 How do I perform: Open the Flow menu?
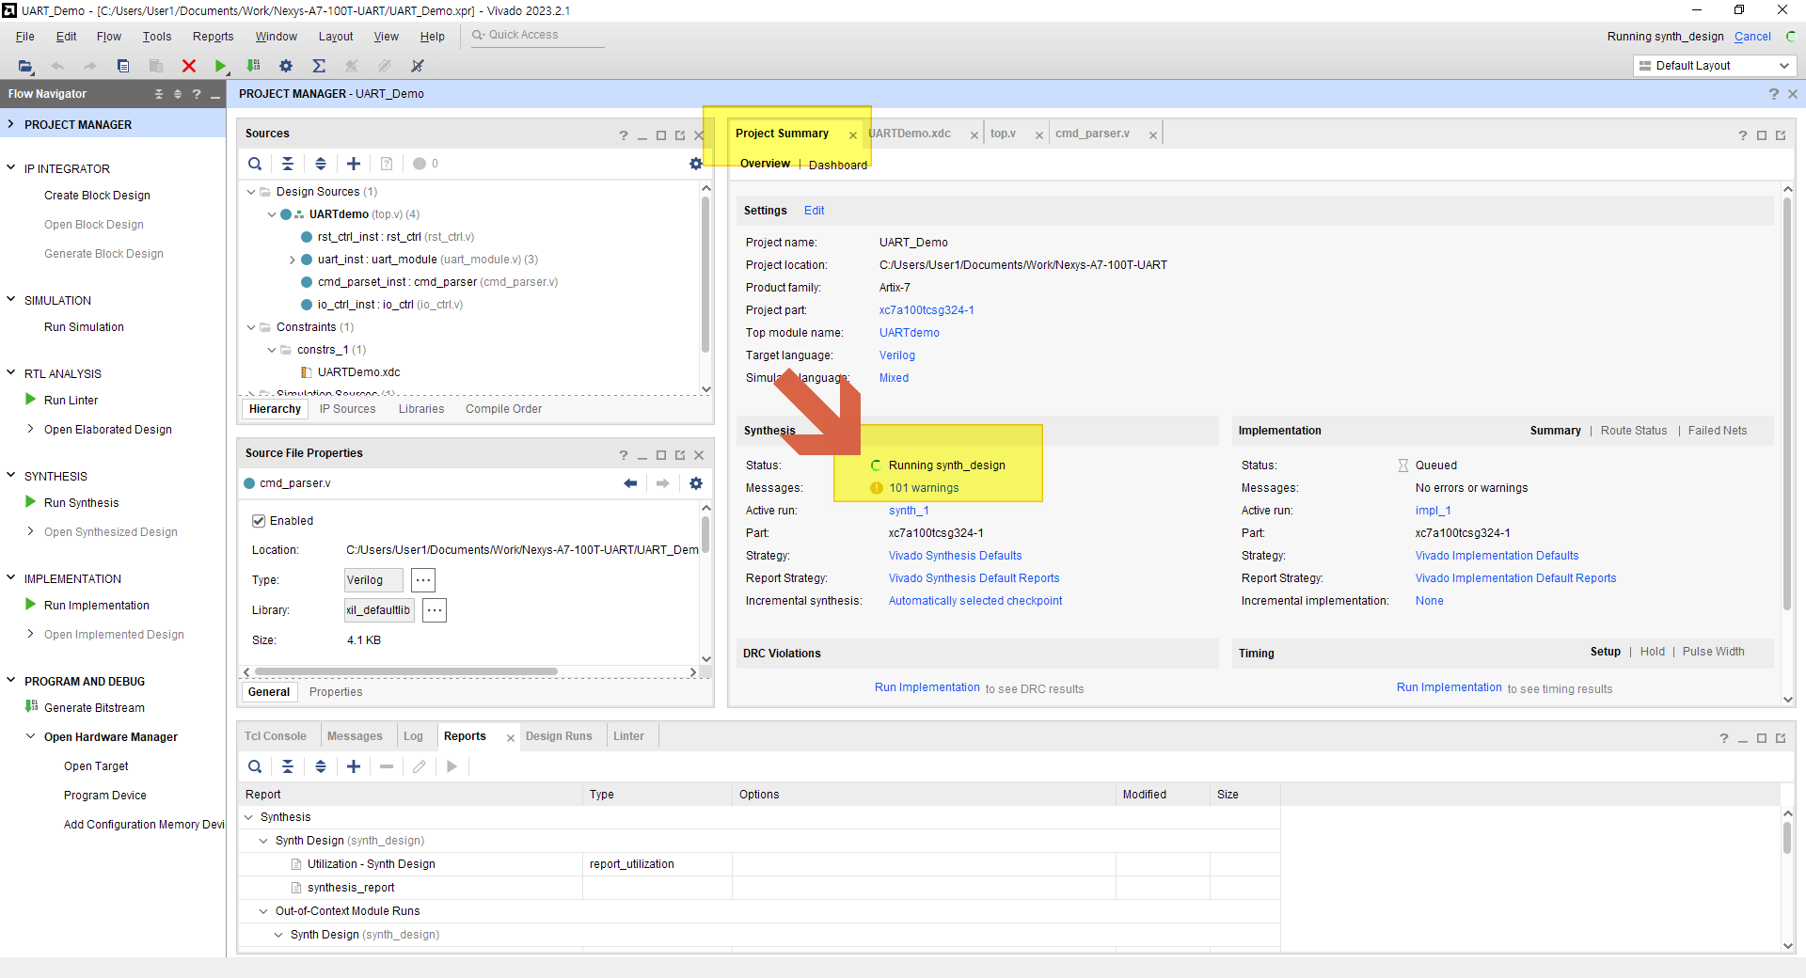pos(108,37)
